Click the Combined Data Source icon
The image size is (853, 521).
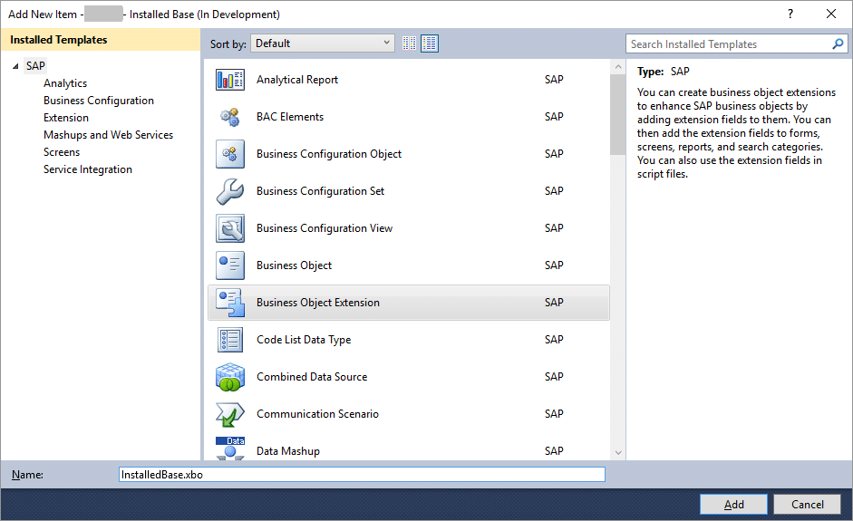(229, 377)
